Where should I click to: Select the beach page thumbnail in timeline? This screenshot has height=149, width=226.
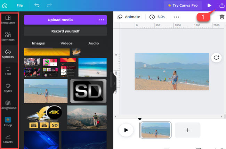pos(156,130)
